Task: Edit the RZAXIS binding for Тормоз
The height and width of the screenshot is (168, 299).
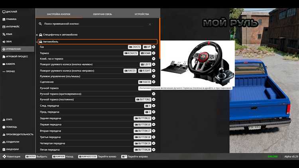Action: pos(131,53)
